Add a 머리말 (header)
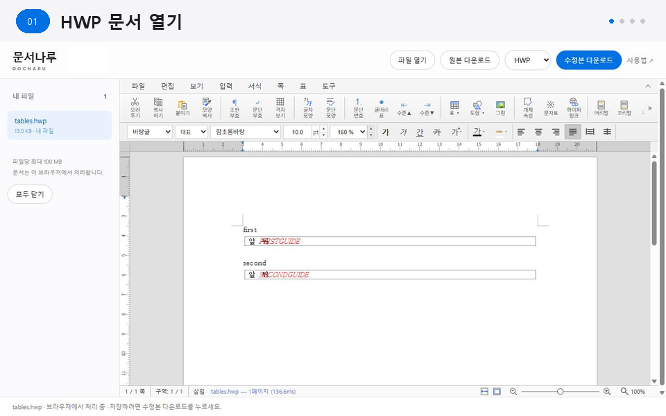The height and width of the screenshot is (416, 666). point(601,108)
